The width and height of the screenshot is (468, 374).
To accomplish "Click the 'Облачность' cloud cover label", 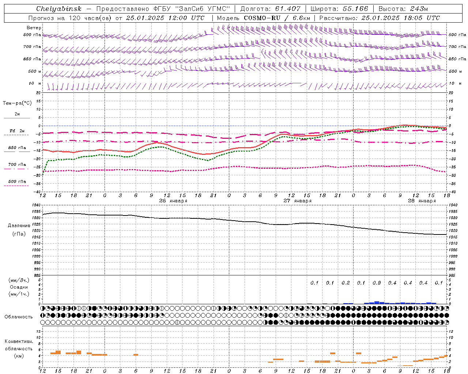I will point(19,317).
